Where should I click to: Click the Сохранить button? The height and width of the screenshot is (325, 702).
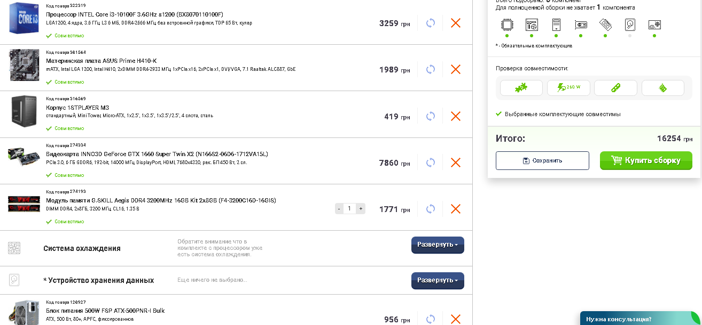pyautogui.click(x=542, y=160)
